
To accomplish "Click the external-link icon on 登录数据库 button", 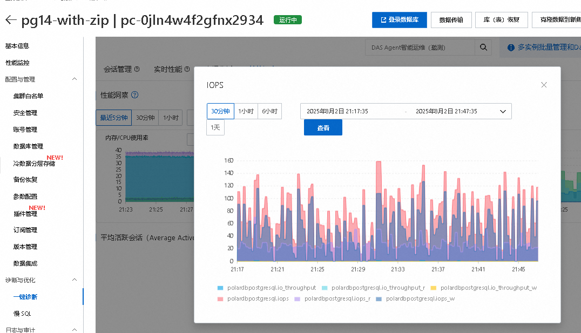I will pyautogui.click(x=383, y=20).
